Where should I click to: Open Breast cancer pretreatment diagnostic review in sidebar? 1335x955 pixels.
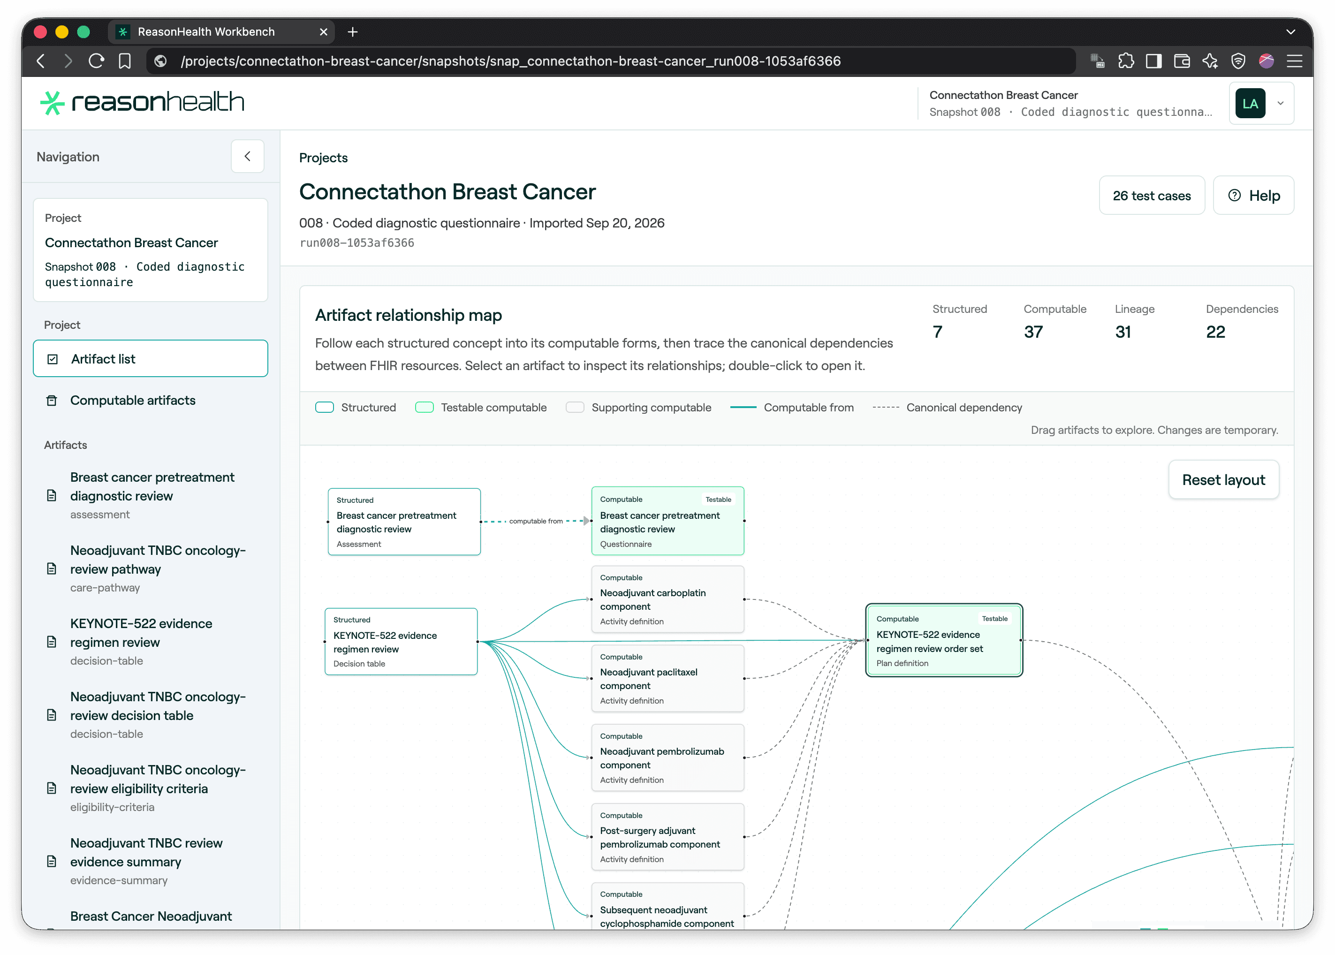[x=151, y=496]
